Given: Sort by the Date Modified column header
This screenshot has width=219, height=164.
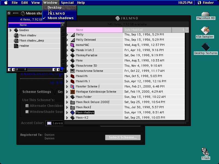Looking at the screenshot, I should pos(147,30).
